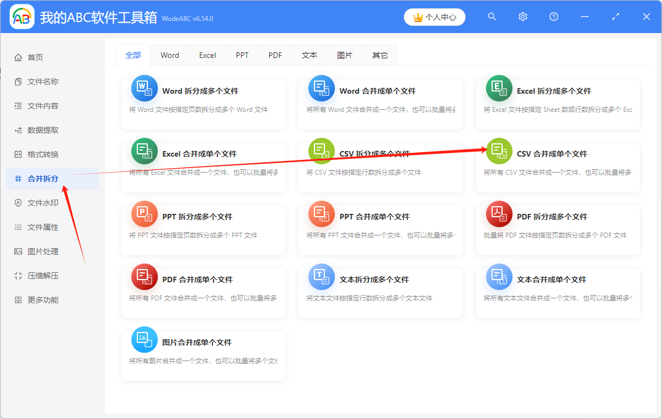Image resolution: width=662 pixels, height=419 pixels.
Task: Click the text split into multiple files icon
Action: 322,277
